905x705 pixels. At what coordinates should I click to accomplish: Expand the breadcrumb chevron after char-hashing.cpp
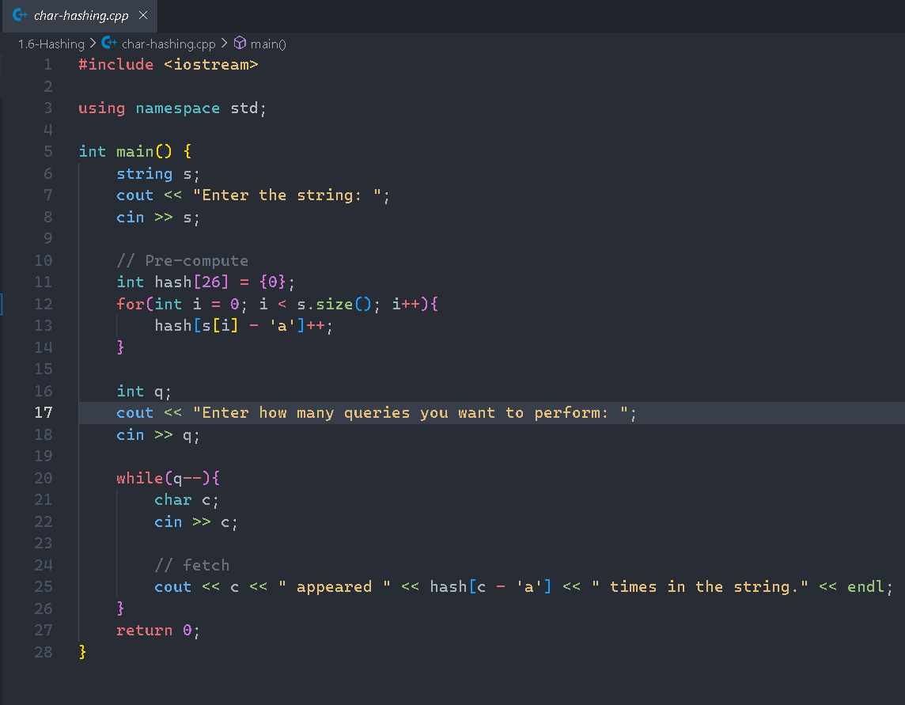(225, 44)
